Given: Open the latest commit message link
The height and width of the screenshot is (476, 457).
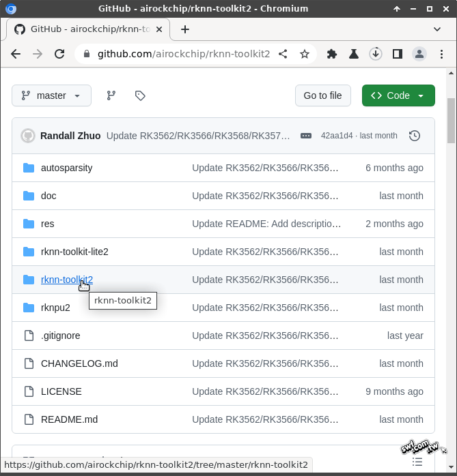Looking at the screenshot, I should pos(198,136).
